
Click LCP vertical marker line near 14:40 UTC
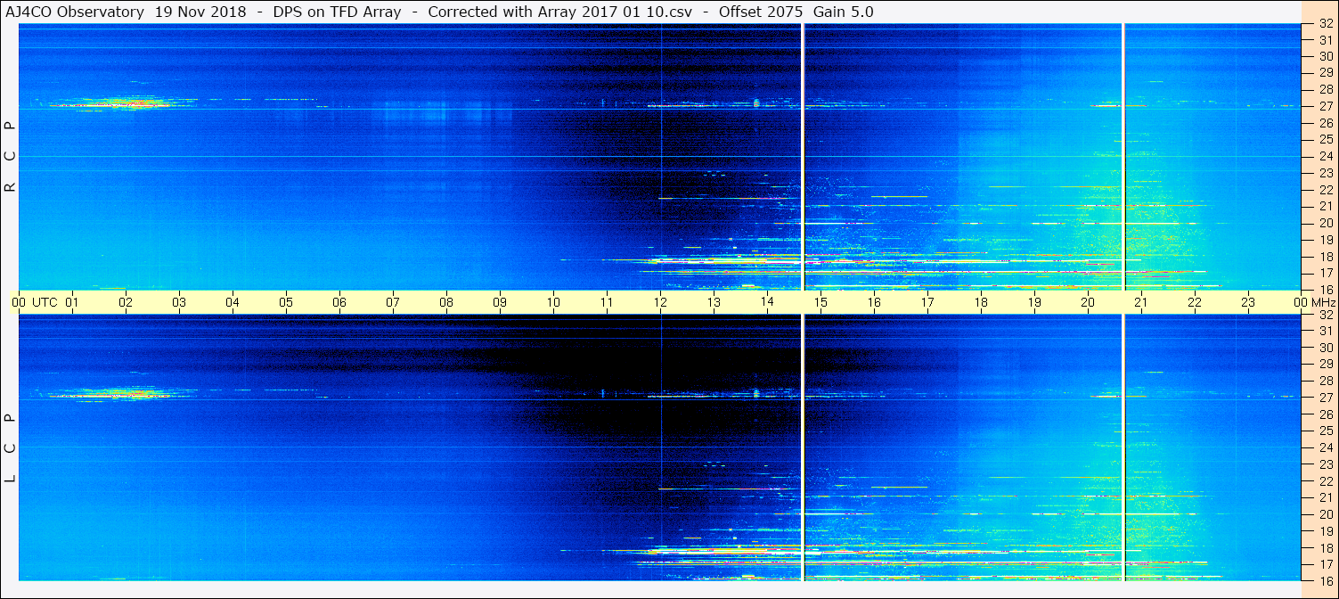(x=804, y=447)
